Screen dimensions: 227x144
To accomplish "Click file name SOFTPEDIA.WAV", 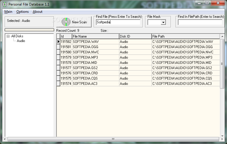I will [86, 42].
